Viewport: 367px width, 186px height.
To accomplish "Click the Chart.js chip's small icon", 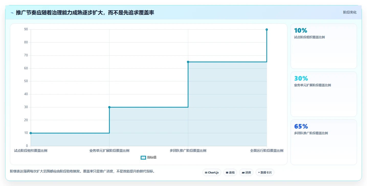I will tap(206, 173).
